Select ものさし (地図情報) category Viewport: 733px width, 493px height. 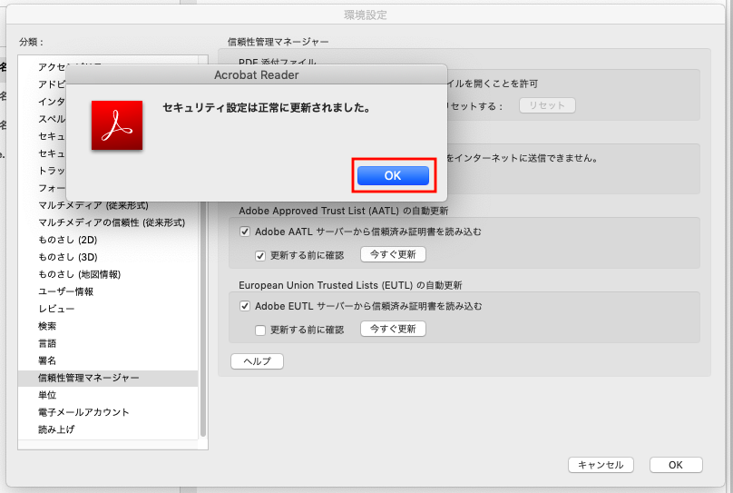[x=108, y=274]
